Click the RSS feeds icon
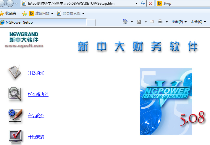Screen dimensions: 210x145 pyautogui.click(x=139, y=22)
